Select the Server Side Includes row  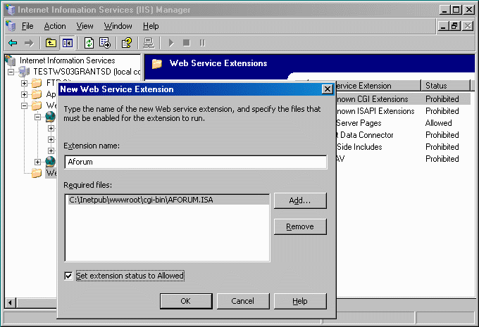click(403, 147)
